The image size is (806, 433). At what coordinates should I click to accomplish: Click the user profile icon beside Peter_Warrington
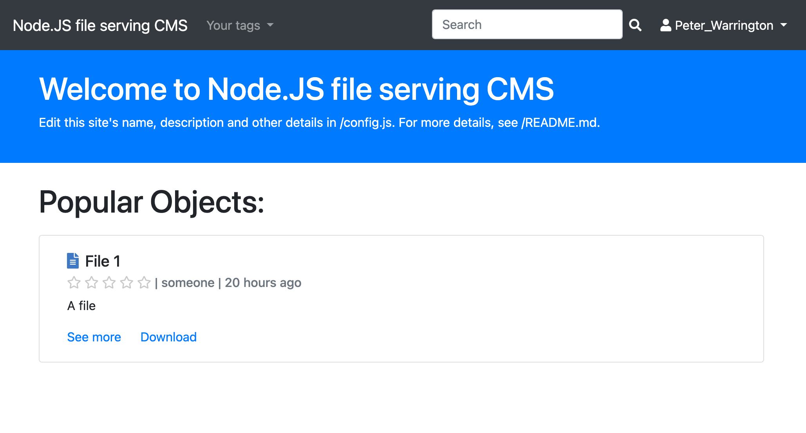665,25
